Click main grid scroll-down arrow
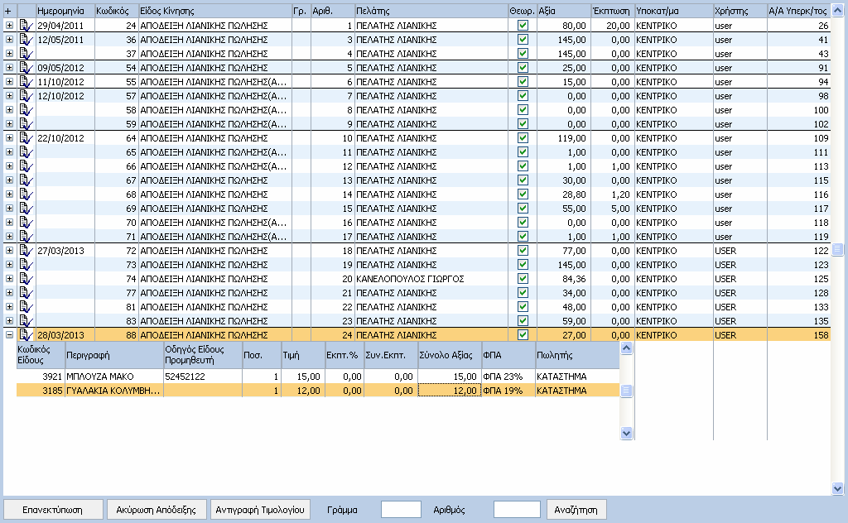 (837, 488)
